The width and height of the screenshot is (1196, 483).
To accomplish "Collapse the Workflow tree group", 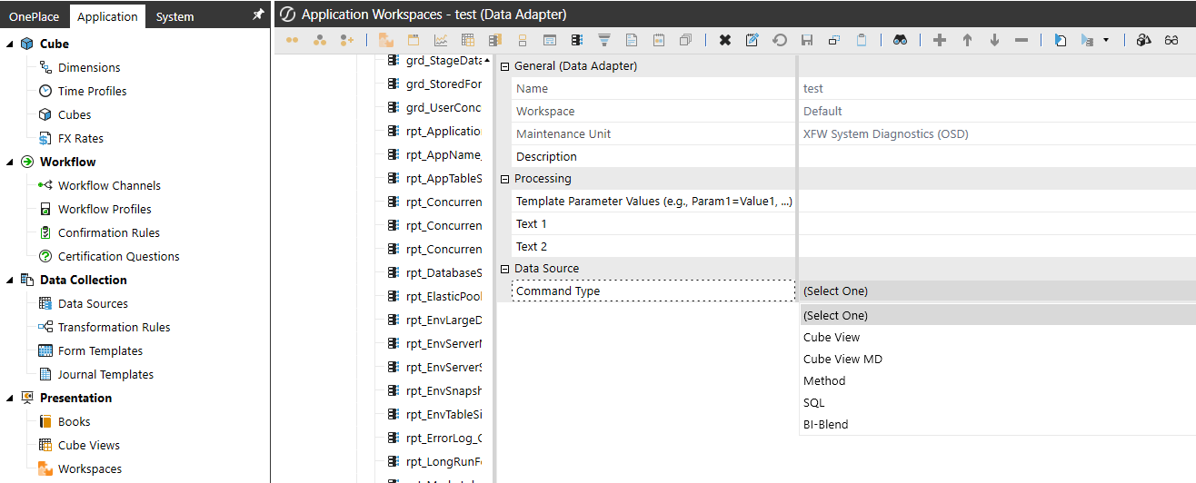I will click(9, 162).
